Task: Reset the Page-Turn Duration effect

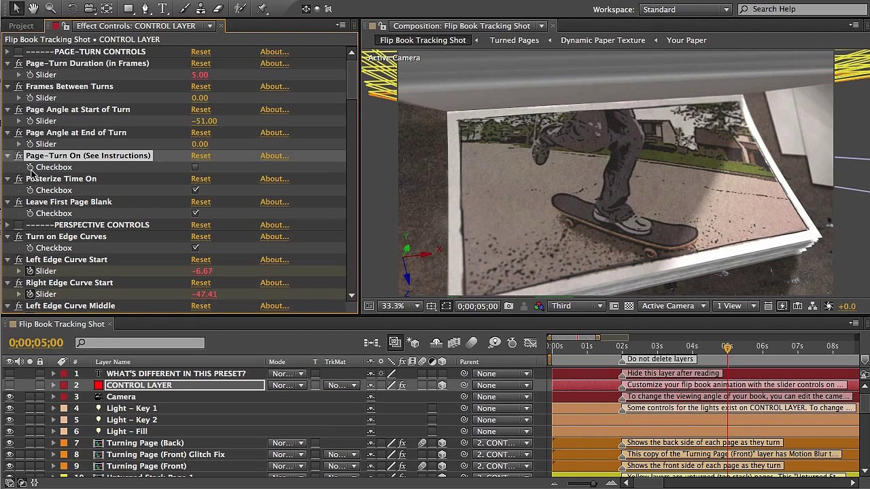Action: click(201, 63)
